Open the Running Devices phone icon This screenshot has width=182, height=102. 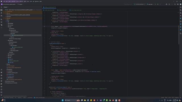(169, 4)
